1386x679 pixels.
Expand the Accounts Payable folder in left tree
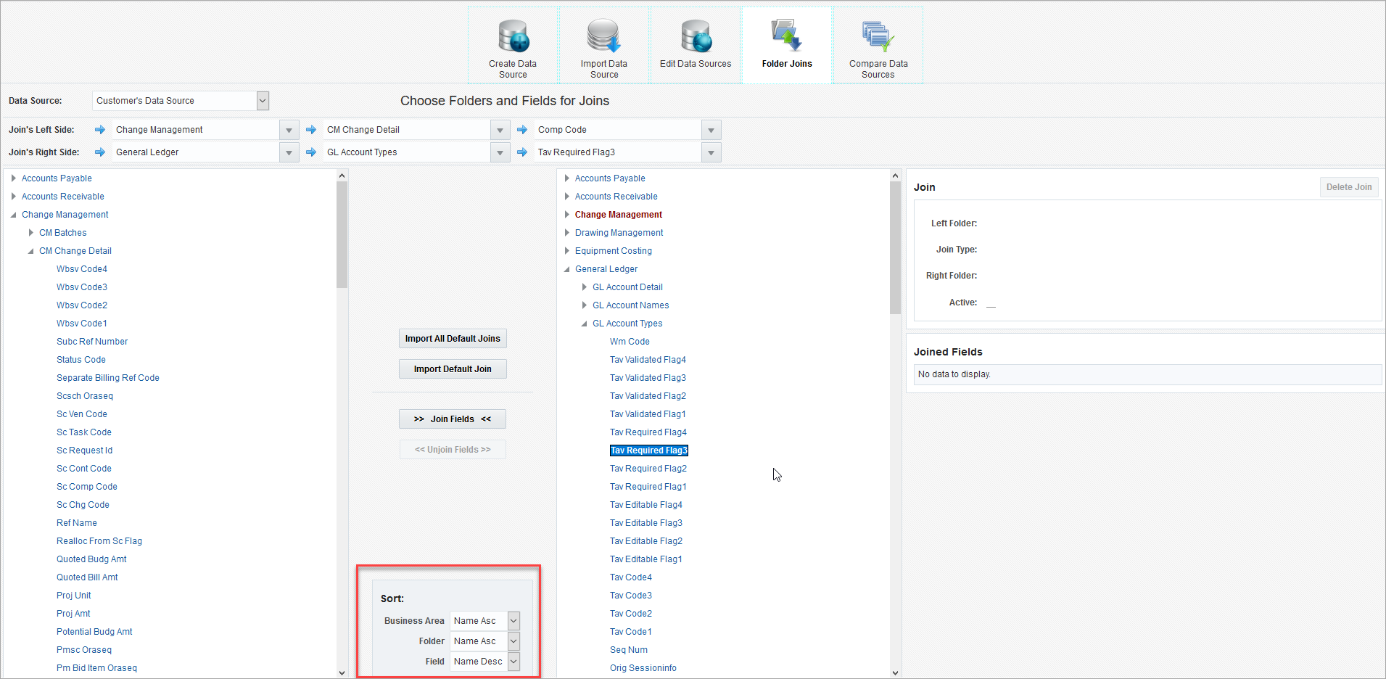[12, 178]
